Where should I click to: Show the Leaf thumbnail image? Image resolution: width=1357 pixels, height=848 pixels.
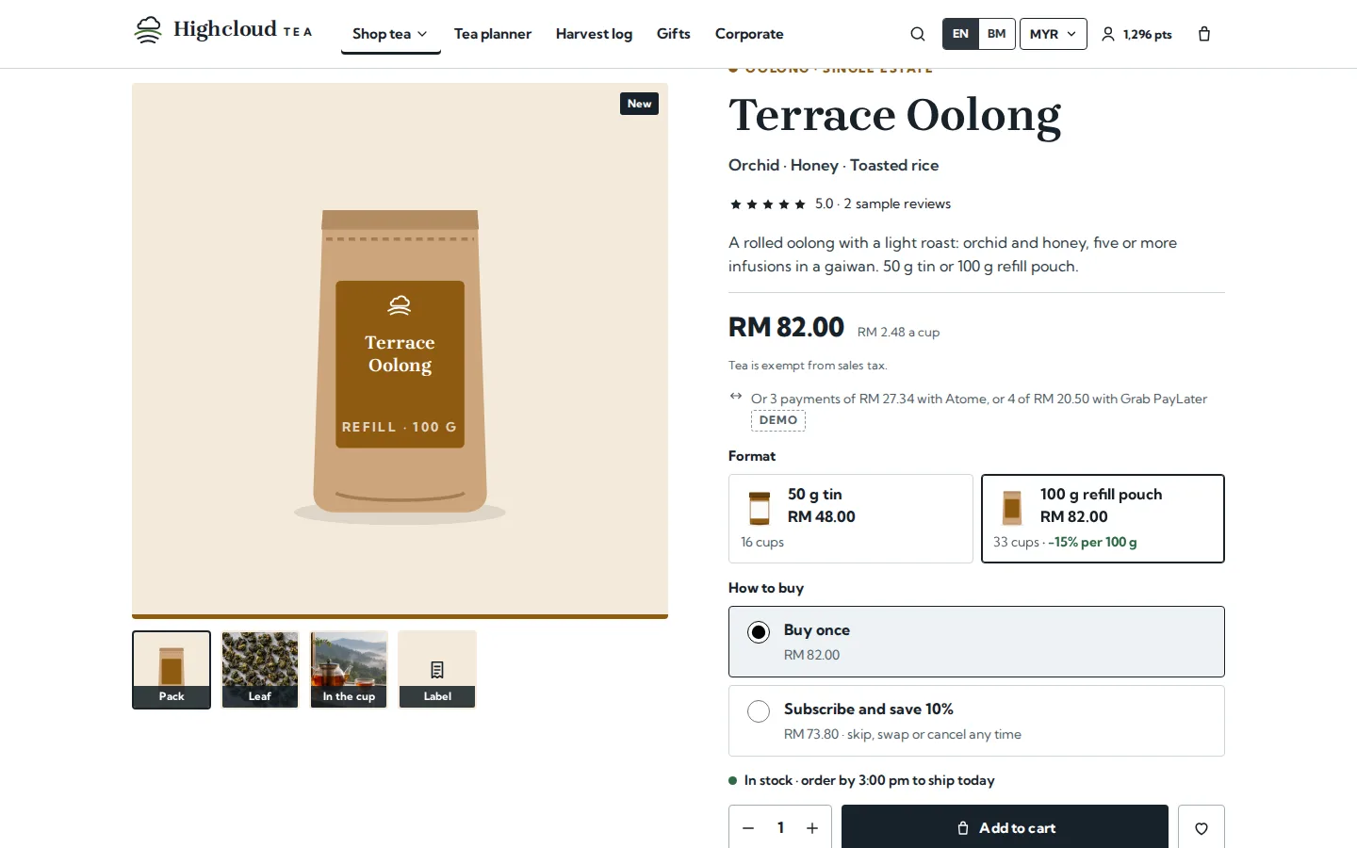point(260,670)
